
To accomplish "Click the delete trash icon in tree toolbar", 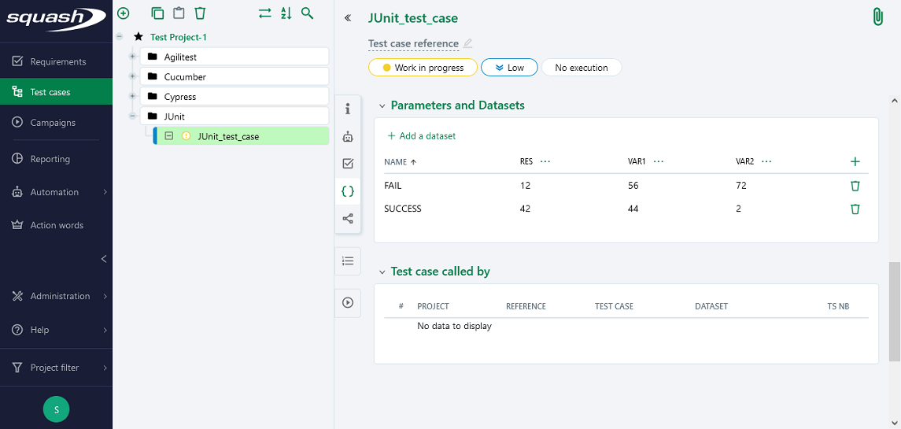I will [200, 13].
